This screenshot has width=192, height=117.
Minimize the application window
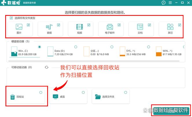176,3
